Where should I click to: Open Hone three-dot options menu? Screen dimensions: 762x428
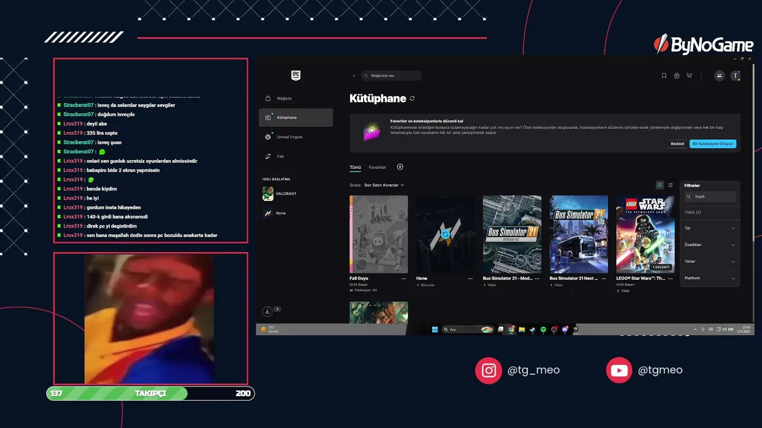(470, 278)
